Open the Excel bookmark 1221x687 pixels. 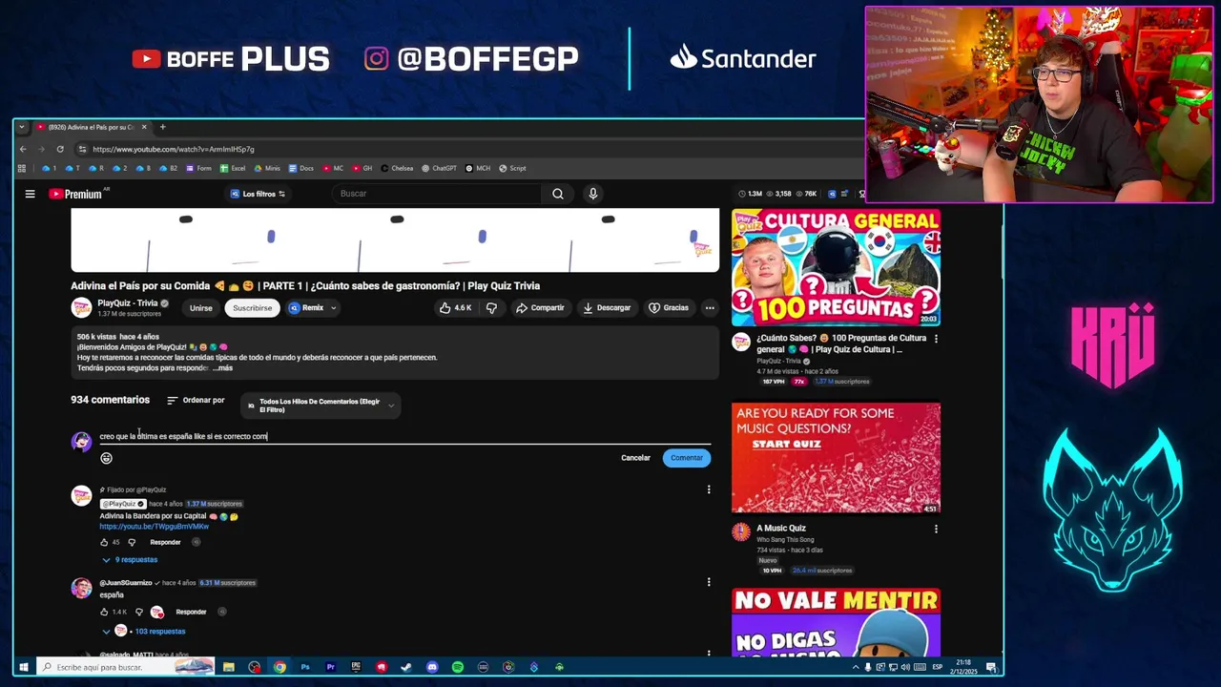233,168
